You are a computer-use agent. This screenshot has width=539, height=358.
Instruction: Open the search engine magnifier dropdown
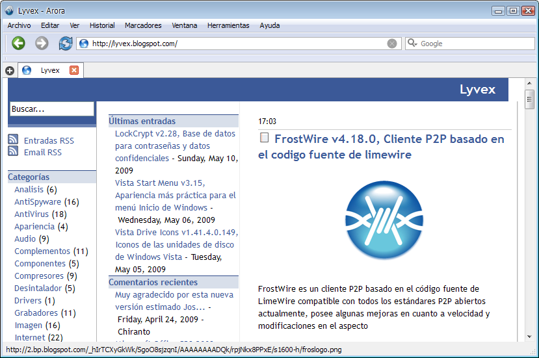[413, 44]
